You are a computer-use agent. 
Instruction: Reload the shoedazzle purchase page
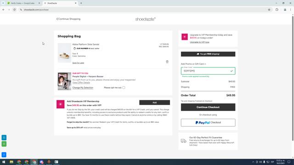14,10
